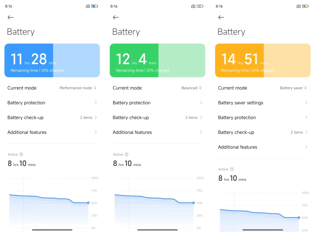Tap Battery title on Performance mode screen
The image size is (315, 232).
[21, 32]
